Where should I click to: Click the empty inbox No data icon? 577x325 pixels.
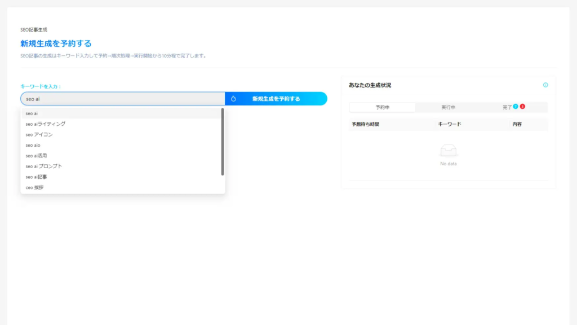[x=448, y=150]
